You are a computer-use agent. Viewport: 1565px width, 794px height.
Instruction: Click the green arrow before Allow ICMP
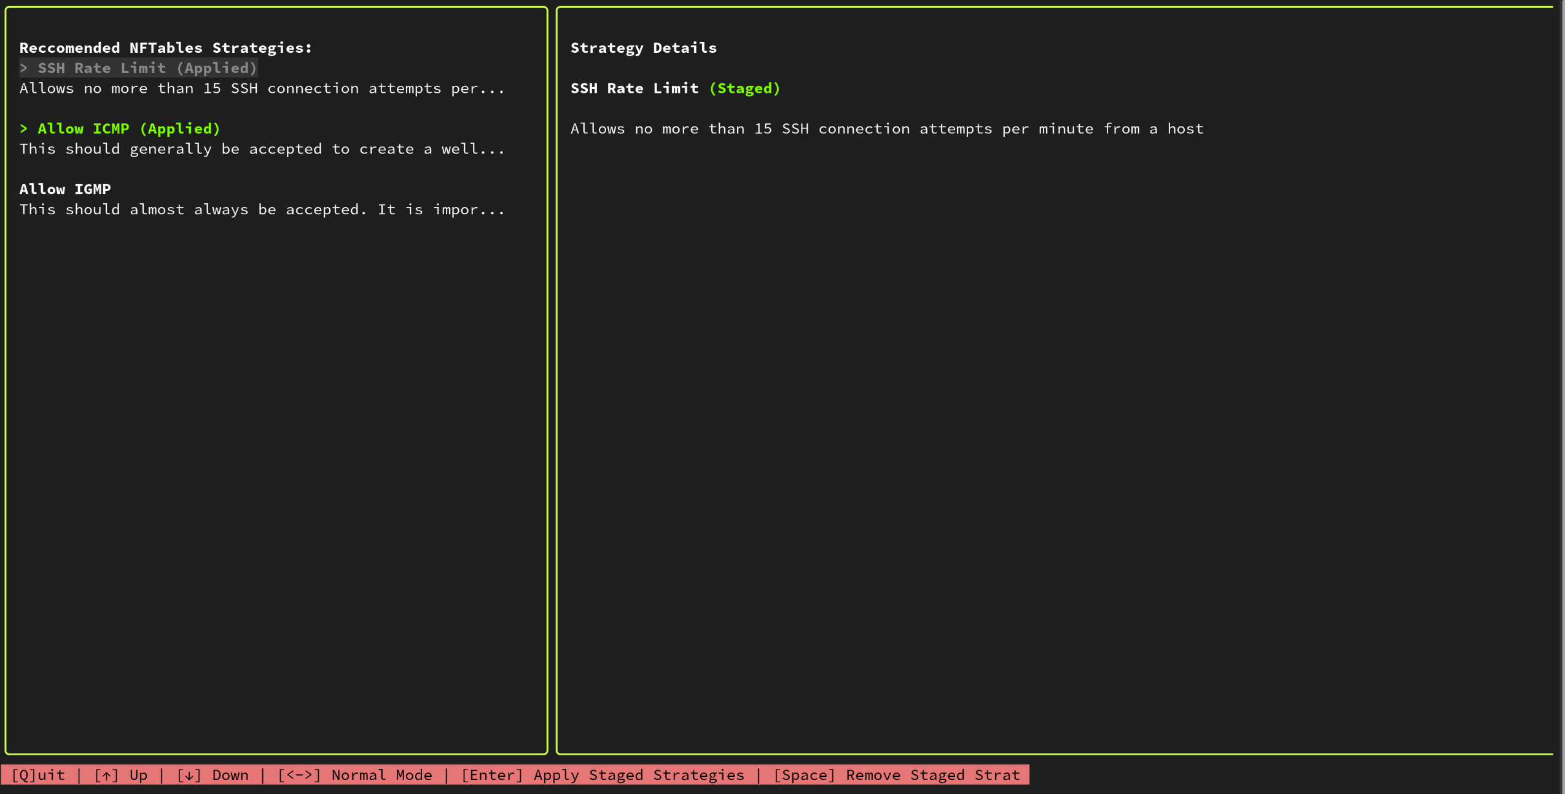[24, 129]
